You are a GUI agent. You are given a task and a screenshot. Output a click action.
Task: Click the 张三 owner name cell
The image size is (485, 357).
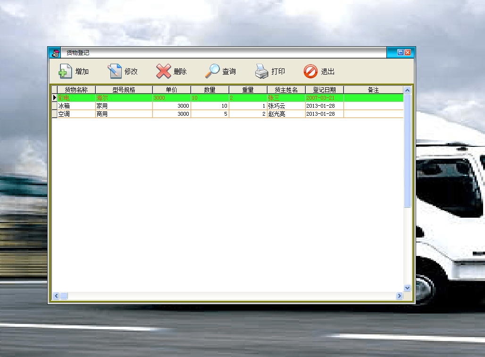pos(286,98)
